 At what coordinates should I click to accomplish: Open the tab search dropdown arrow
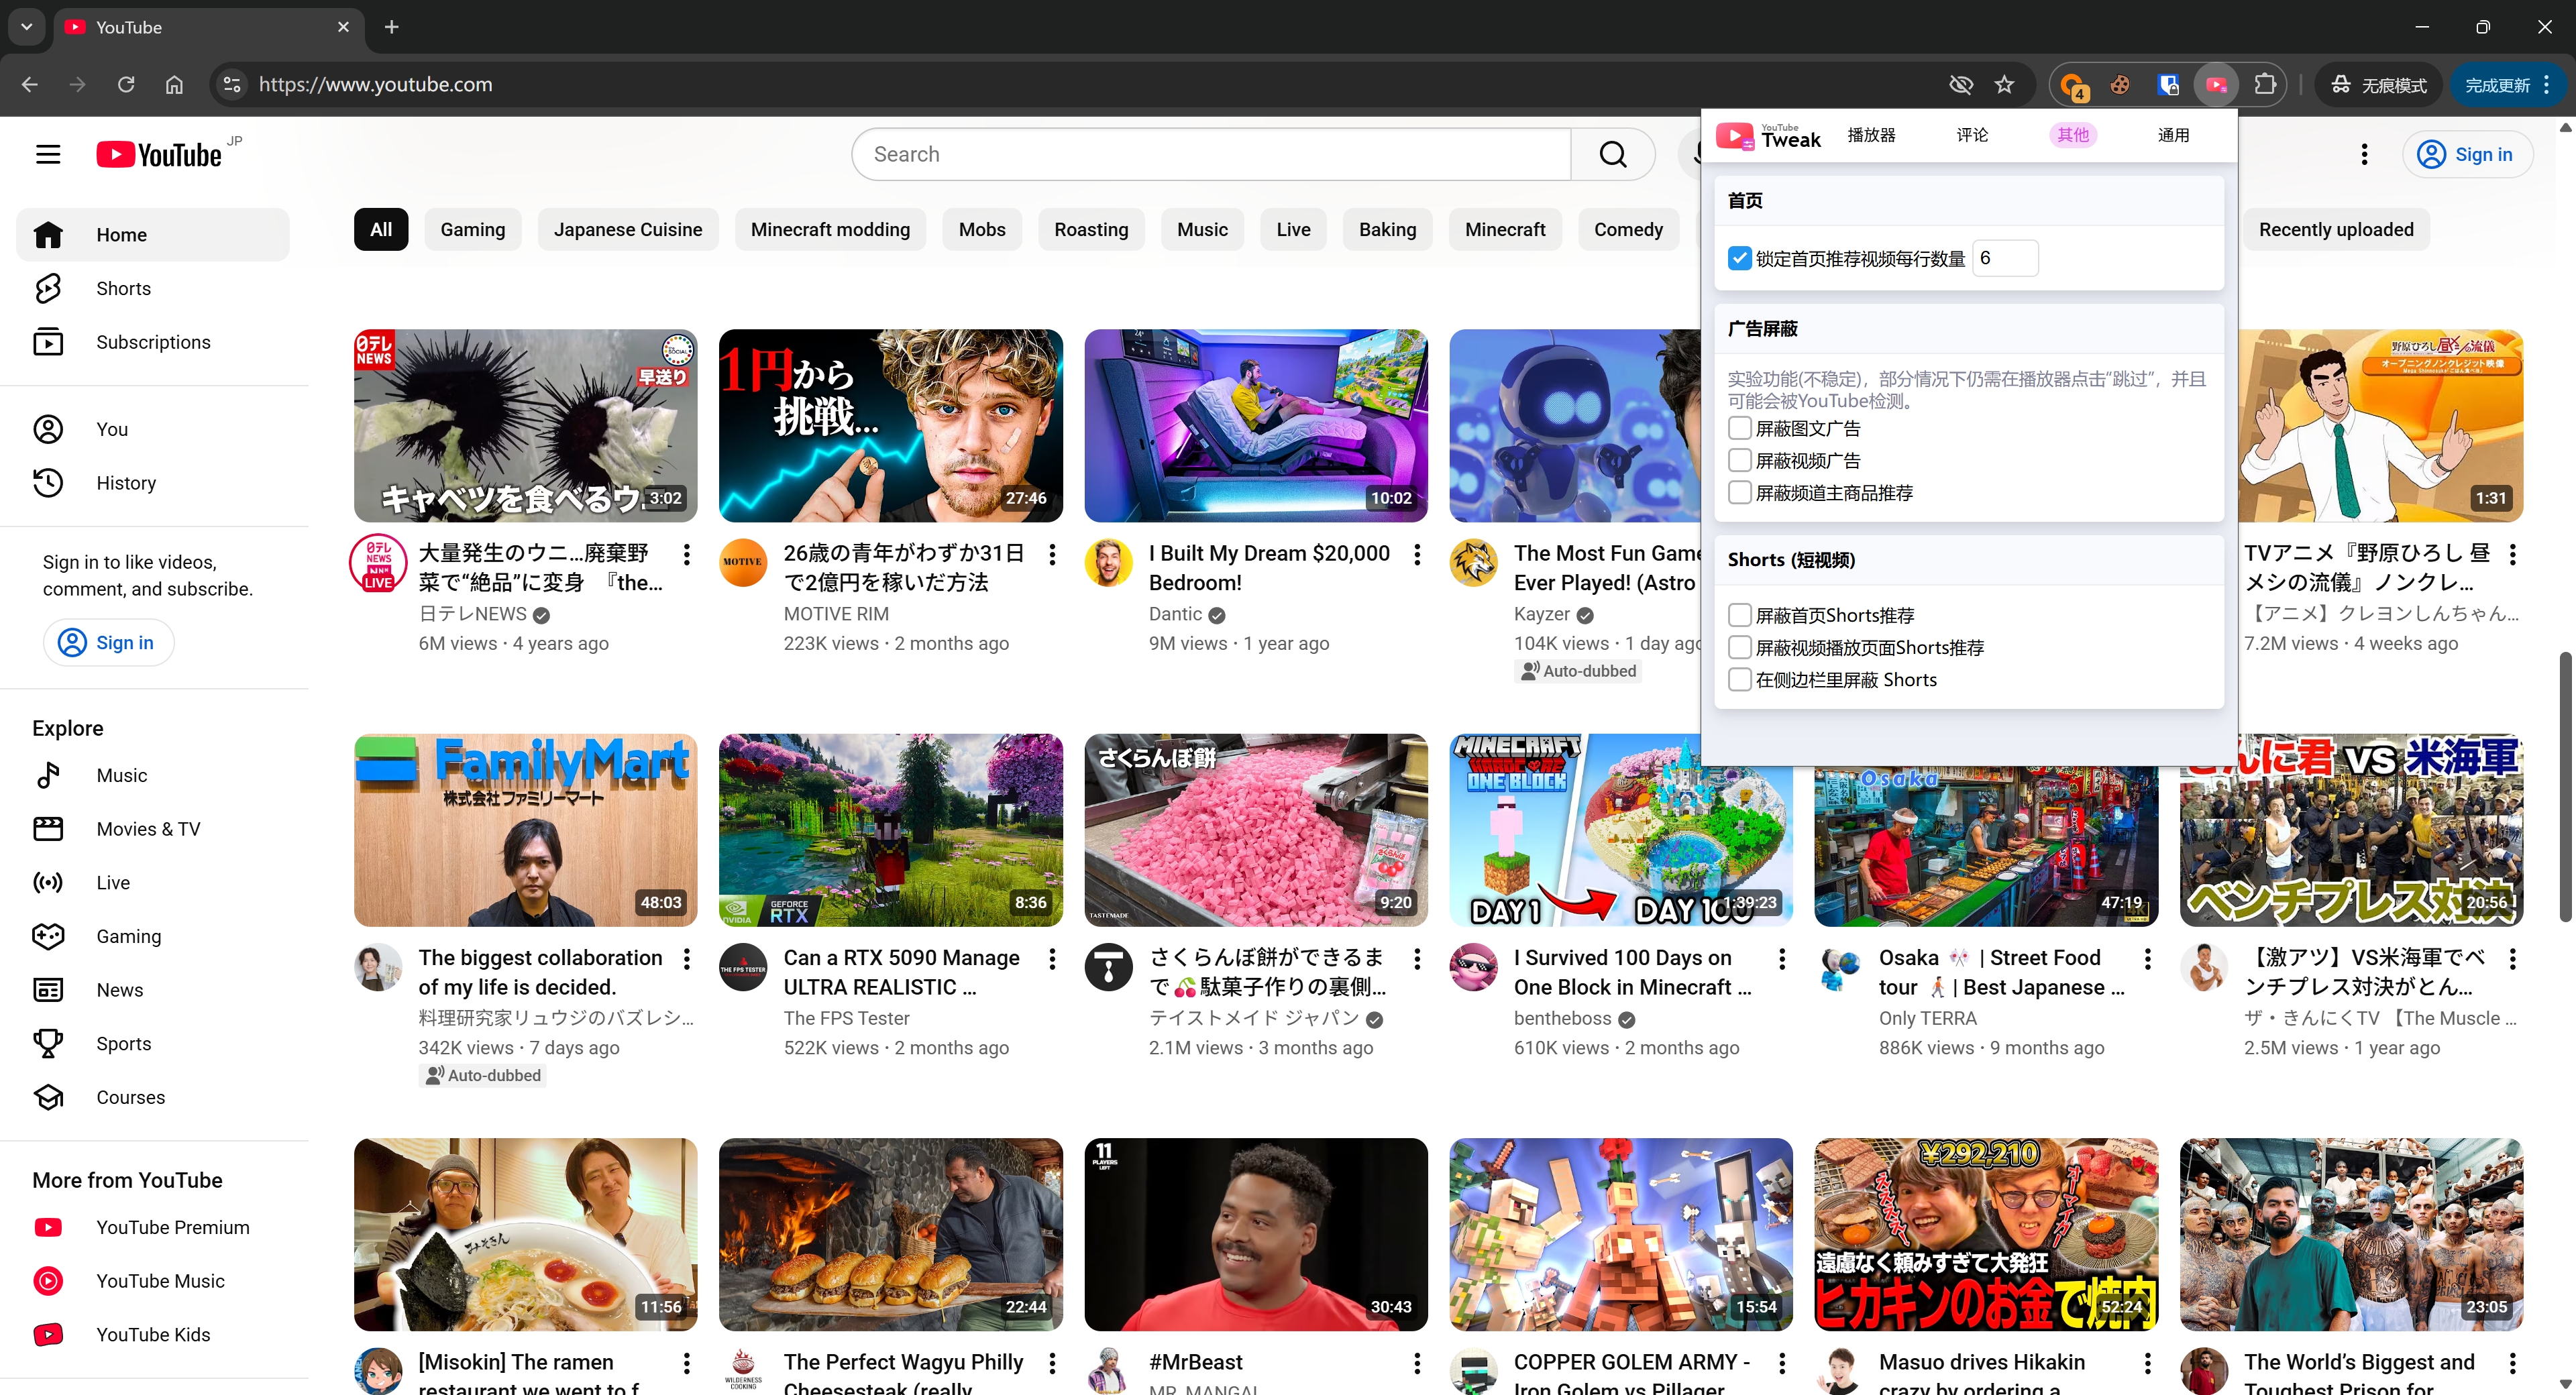(x=27, y=27)
